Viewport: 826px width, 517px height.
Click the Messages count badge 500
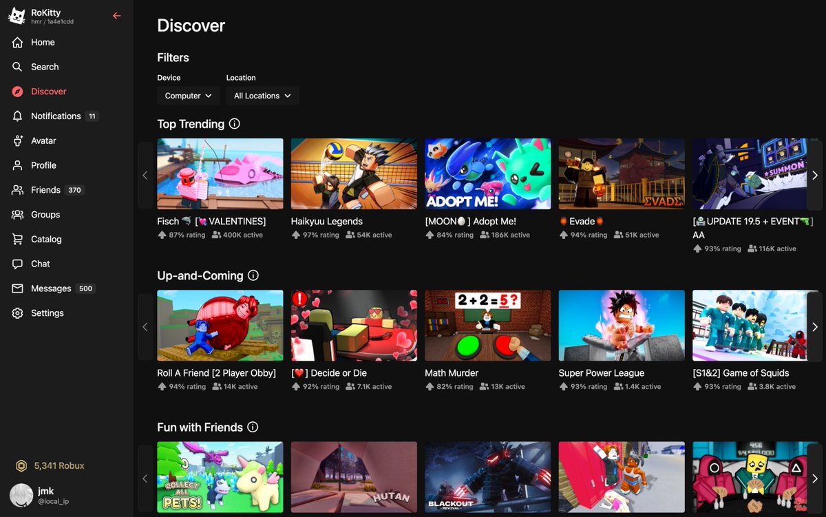85,288
